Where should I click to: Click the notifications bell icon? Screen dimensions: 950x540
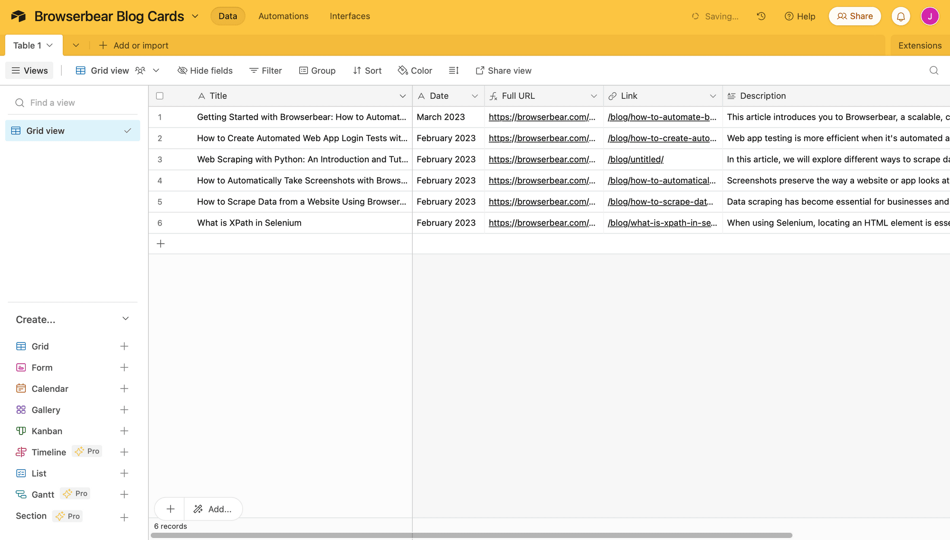tap(901, 16)
